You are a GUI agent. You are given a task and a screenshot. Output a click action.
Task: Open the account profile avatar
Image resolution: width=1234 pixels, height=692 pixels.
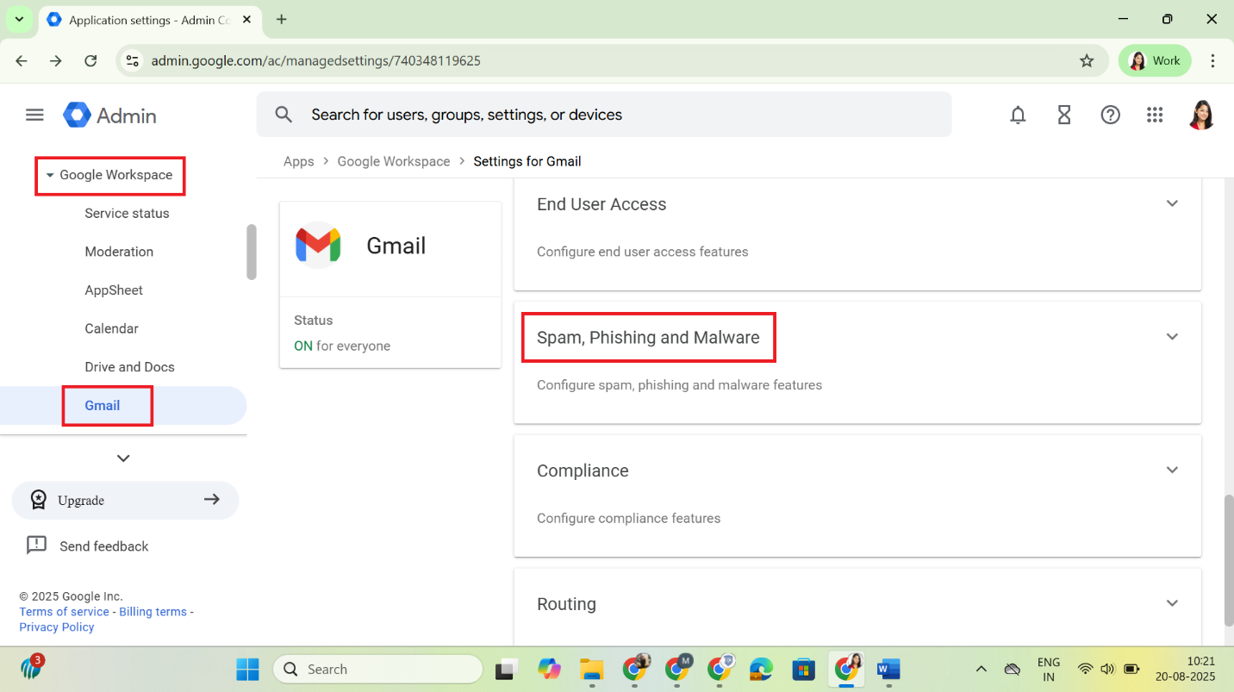1201,115
